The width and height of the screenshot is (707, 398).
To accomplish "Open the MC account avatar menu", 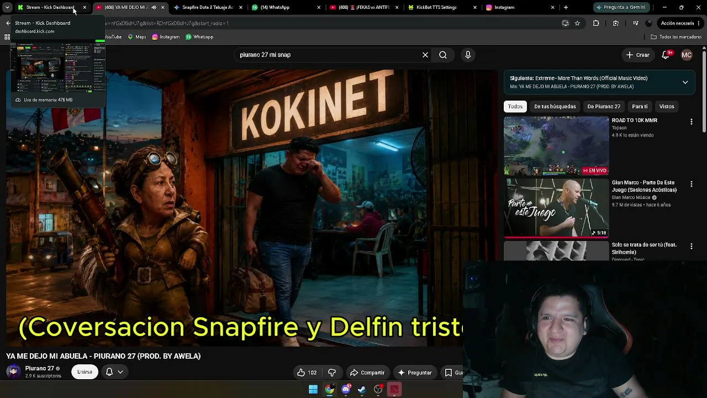I will tap(687, 55).
